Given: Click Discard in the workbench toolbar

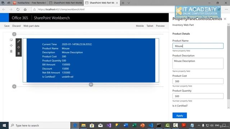Looking at the screenshot, I should click(17, 26).
